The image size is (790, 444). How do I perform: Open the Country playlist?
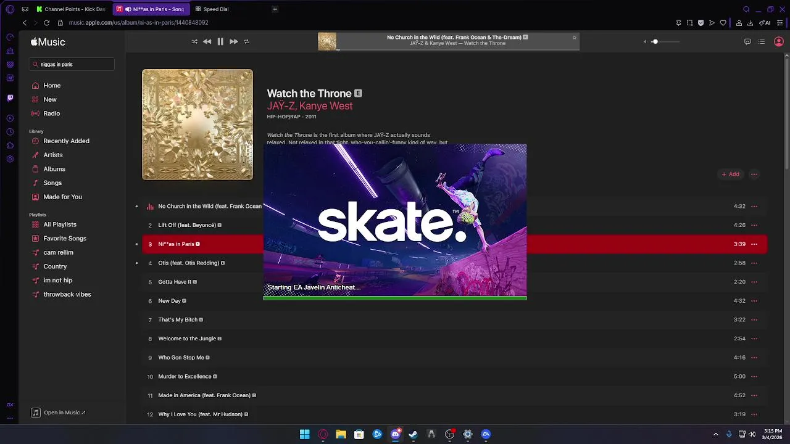pyautogui.click(x=55, y=266)
